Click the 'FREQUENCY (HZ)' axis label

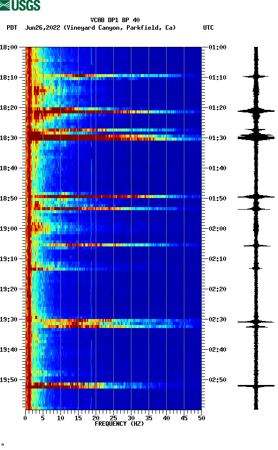coord(119,424)
